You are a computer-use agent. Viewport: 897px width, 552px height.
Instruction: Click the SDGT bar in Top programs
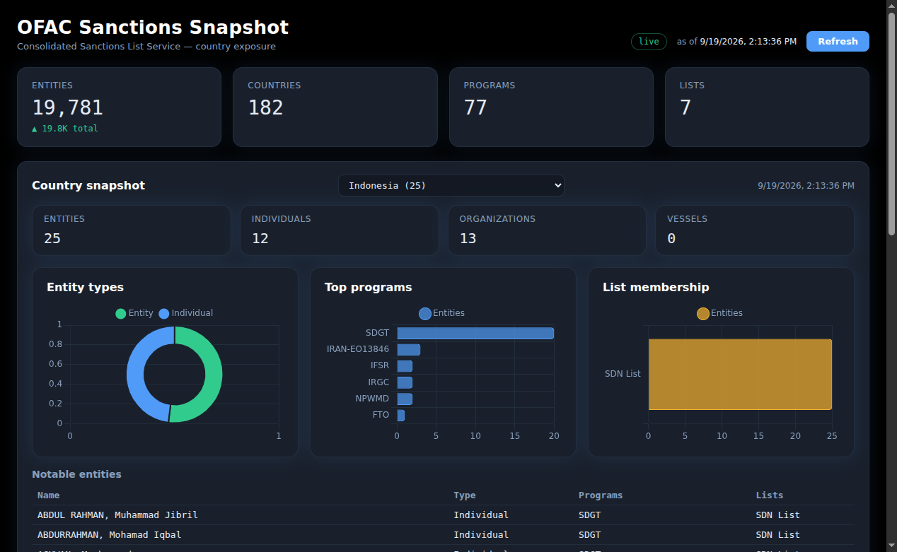tap(475, 333)
